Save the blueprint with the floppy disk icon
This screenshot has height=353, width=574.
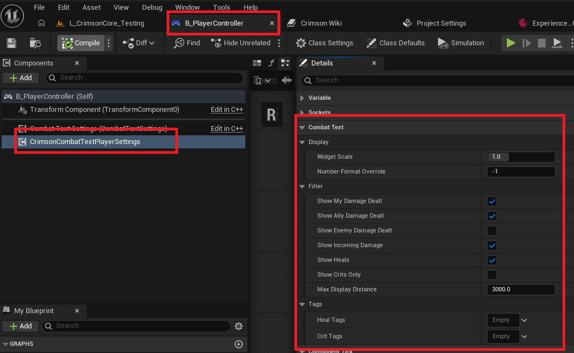point(11,43)
